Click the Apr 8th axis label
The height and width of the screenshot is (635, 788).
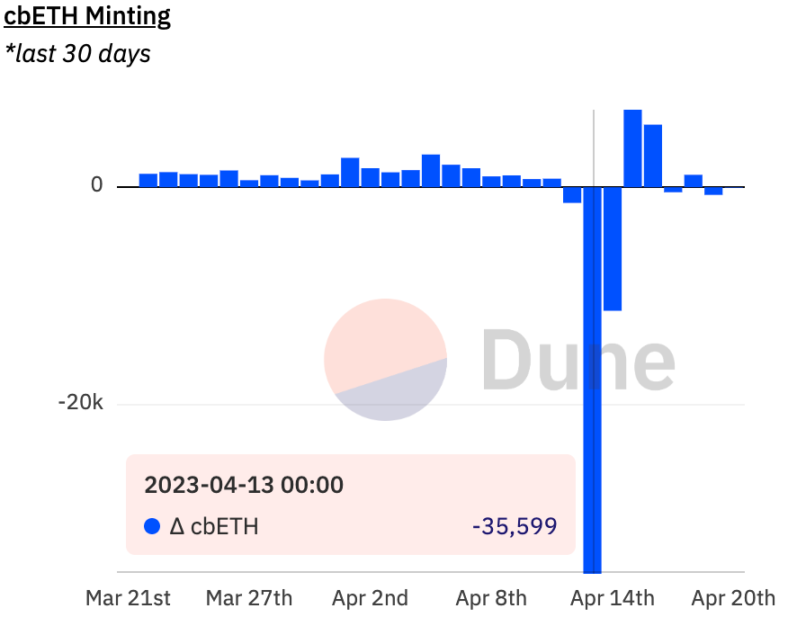[491, 598]
